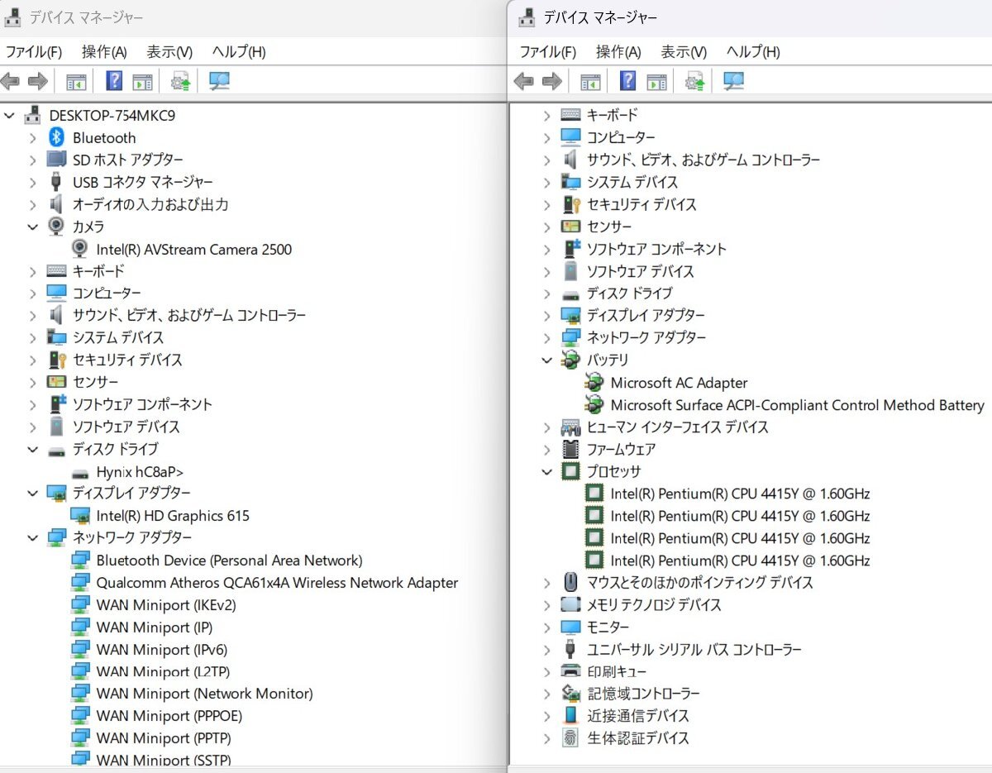992x773 pixels.
Task: Open 操作(A) menu in left window
Action: pos(104,51)
